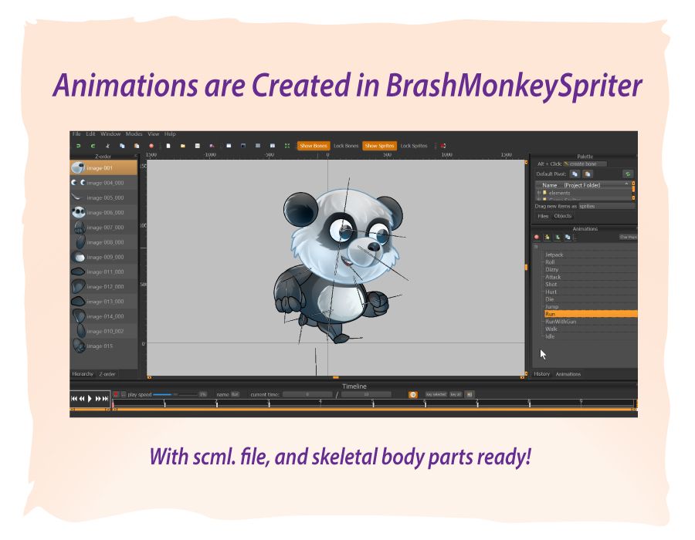The image size is (695, 540).
Task: Switch to the Objects tab in Palette
Action: click(563, 216)
